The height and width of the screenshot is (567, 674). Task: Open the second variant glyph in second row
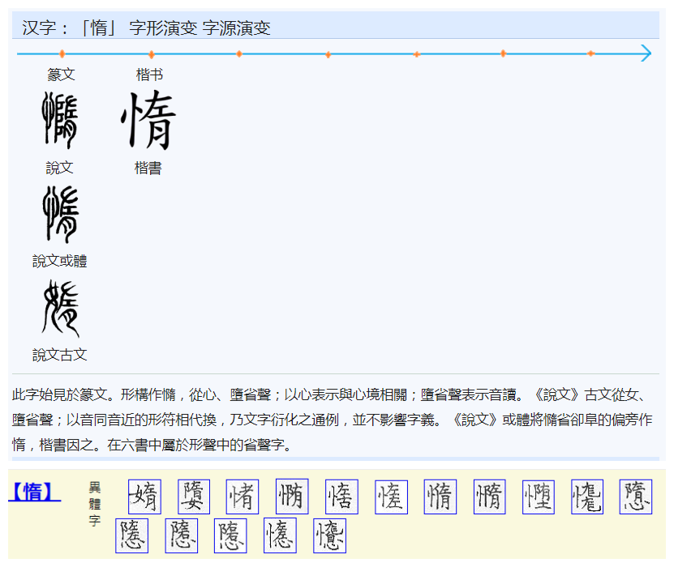(x=182, y=535)
